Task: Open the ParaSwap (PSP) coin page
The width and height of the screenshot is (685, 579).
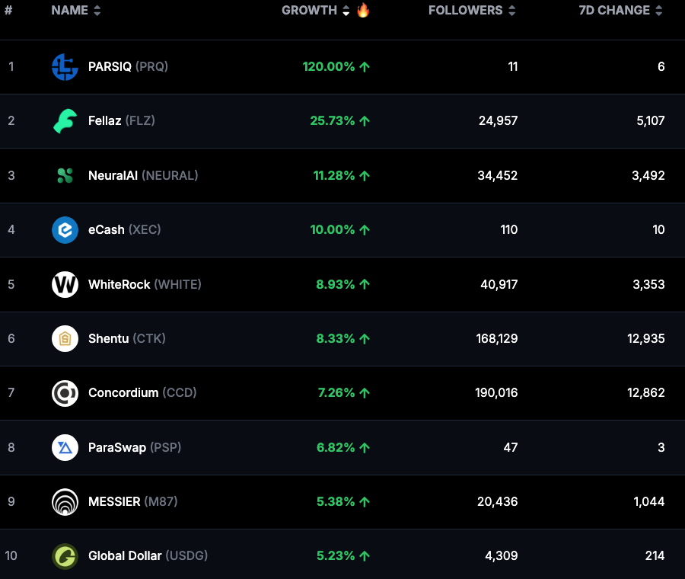Action: pos(135,447)
